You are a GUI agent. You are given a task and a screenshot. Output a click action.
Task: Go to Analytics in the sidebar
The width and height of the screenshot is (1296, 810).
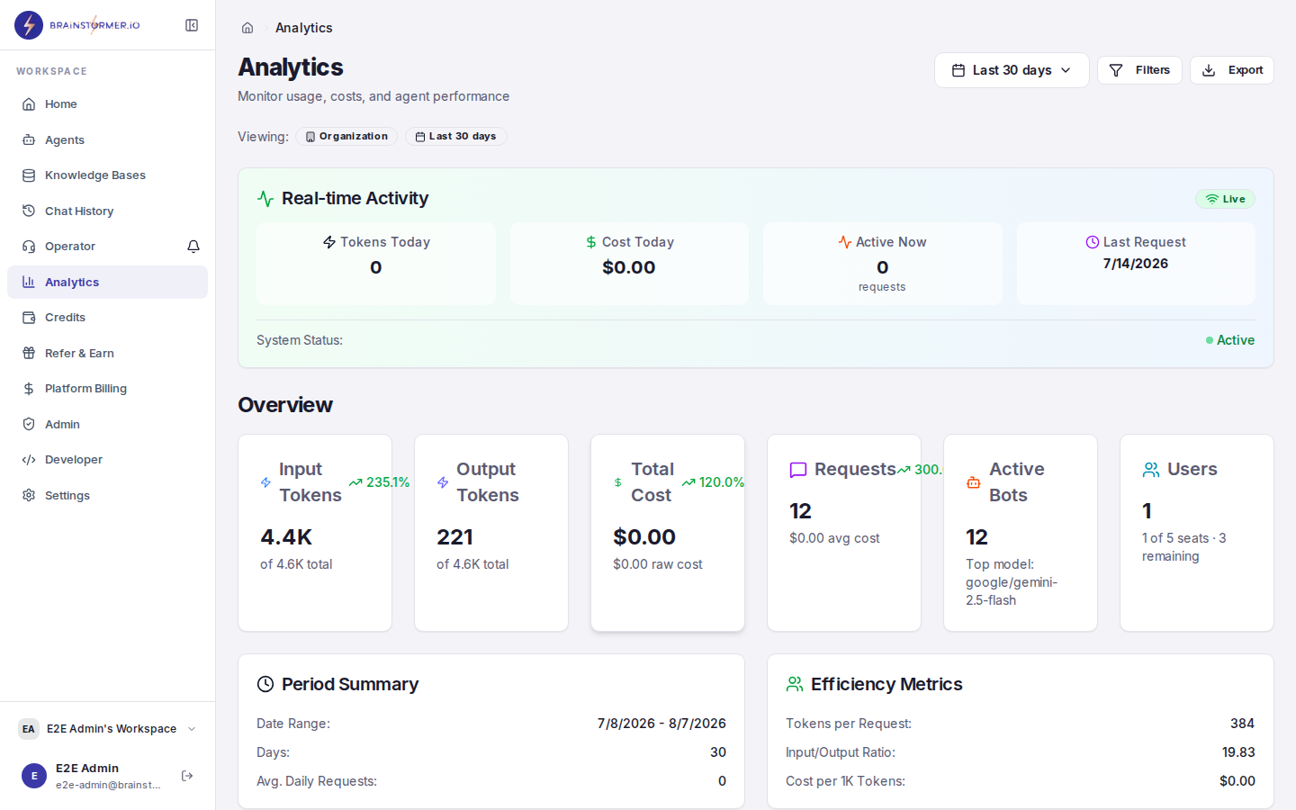[x=107, y=282]
